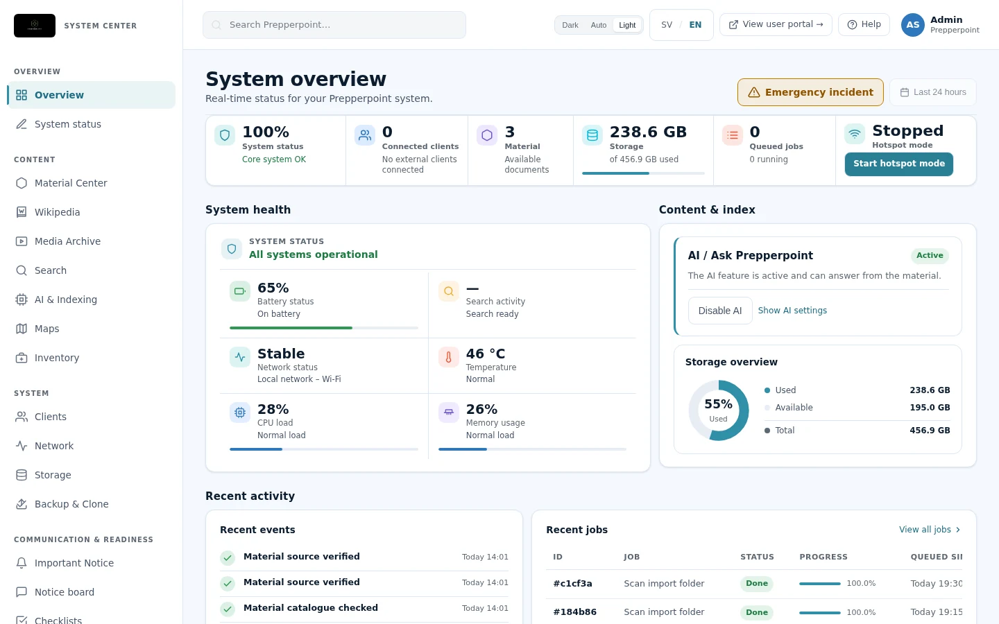Click the Storage database icon in stats card
Image resolution: width=999 pixels, height=624 pixels.
(x=592, y=135)
